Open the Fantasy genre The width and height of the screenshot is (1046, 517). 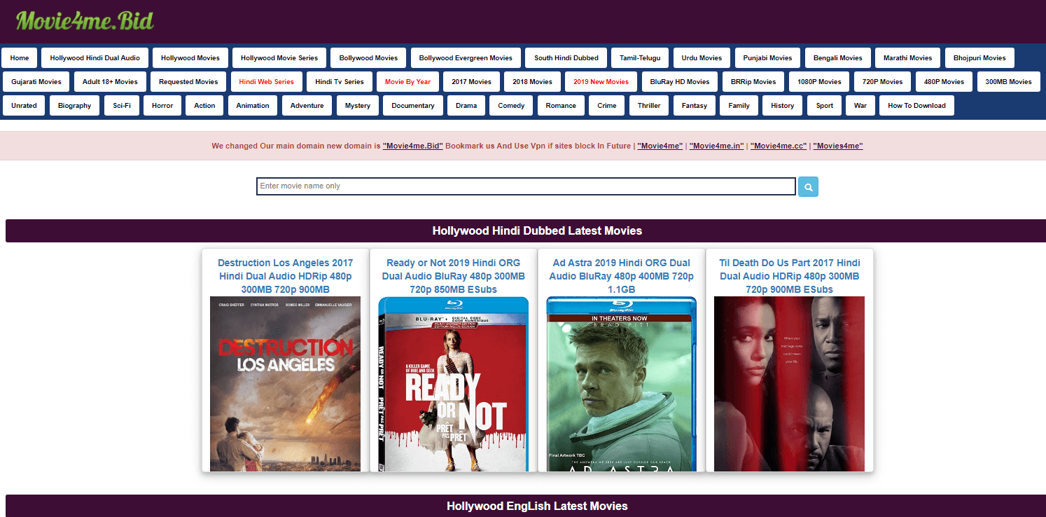coord(695,106)
